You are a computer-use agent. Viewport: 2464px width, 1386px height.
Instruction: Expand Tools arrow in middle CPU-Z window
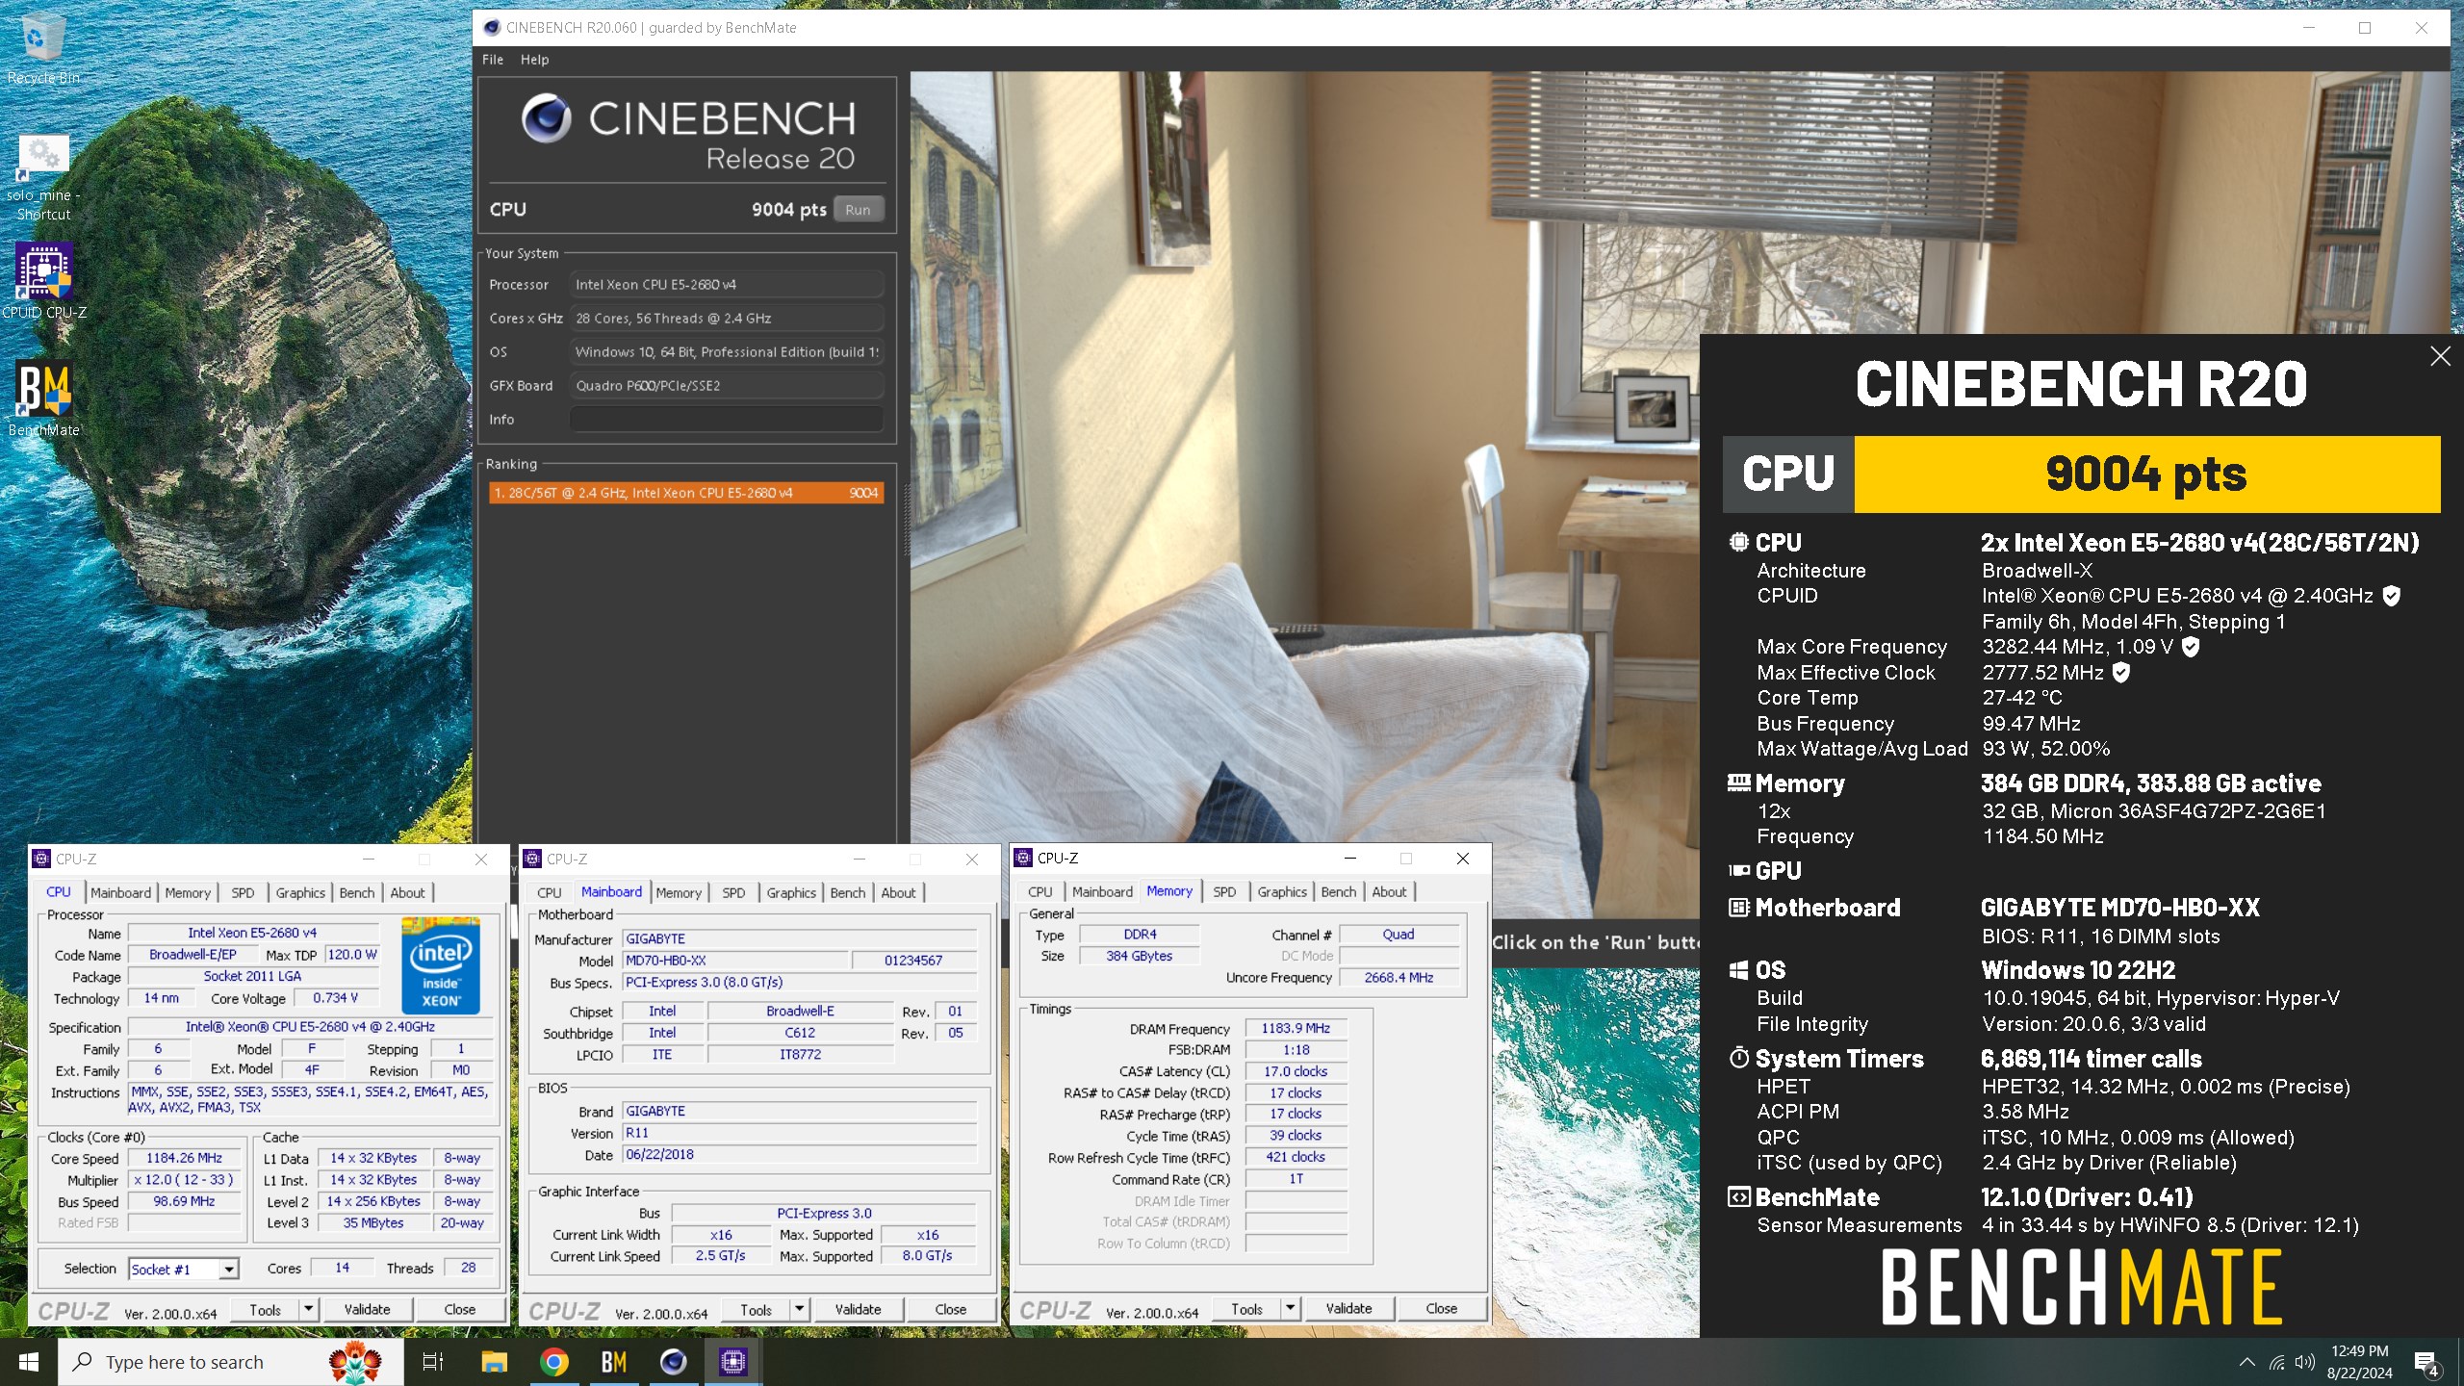pyautogui.click(x=800, y=1310)
